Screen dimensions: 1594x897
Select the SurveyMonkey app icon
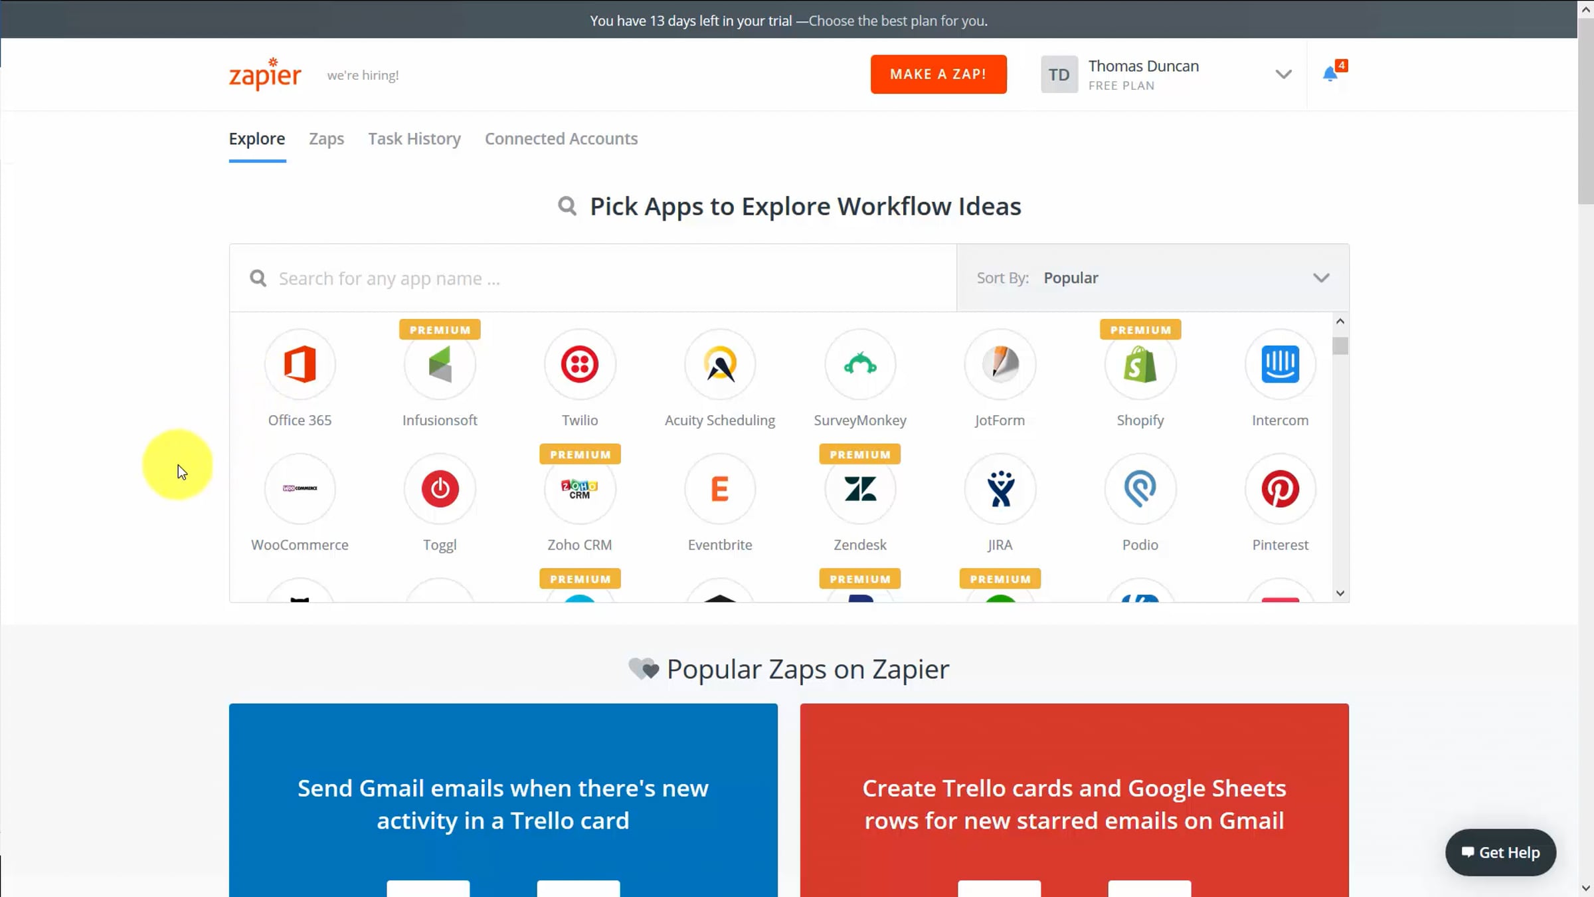pos(860,364)
